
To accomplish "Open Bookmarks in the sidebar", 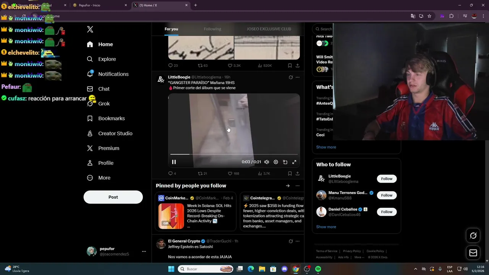I will pyautogui.click(x=106, y=118).
